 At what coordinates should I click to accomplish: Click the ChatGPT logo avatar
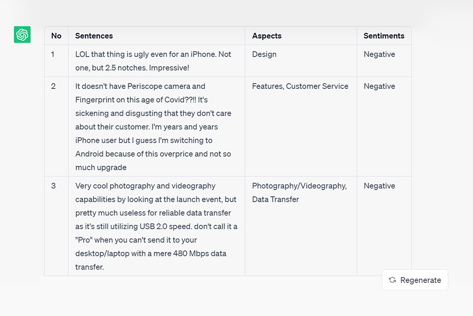point(22,35)
